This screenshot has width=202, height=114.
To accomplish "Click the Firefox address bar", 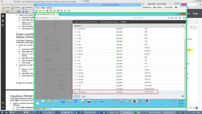I will (x=86, y=18).
